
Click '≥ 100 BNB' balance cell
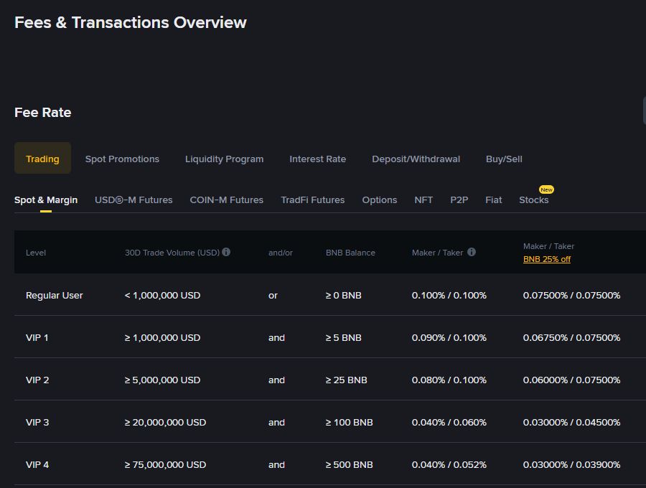(349, 423)
